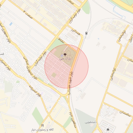
Task: Open the پارک ملی place label
Action: 65,59
